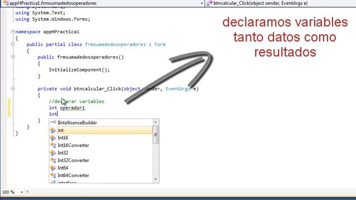Click the method icon beside btncalcular_Click
Image resolution: width=356 pixels, height=200 pixels.
pos(210,3)
